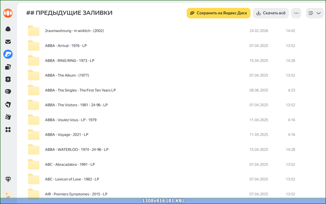326x204 pixels.
Task: Open the three-dots more actions button
Action: [296, 13]
